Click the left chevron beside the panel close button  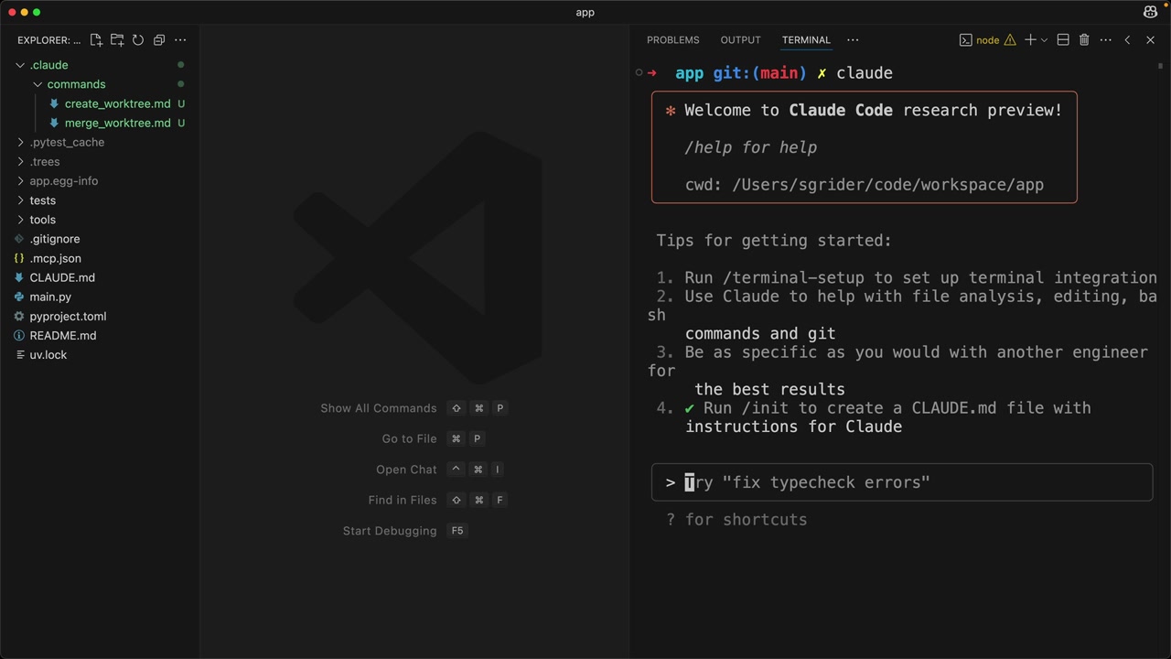pyautogui.click(x=1128, y=40)
